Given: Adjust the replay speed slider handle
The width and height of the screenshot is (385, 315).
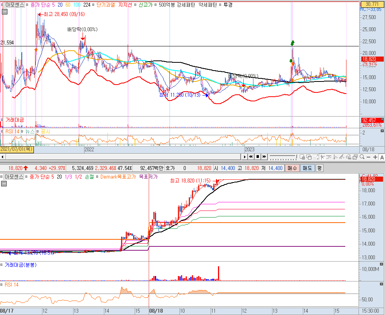Looking at the screenshot, I should [x=296, y=157].
